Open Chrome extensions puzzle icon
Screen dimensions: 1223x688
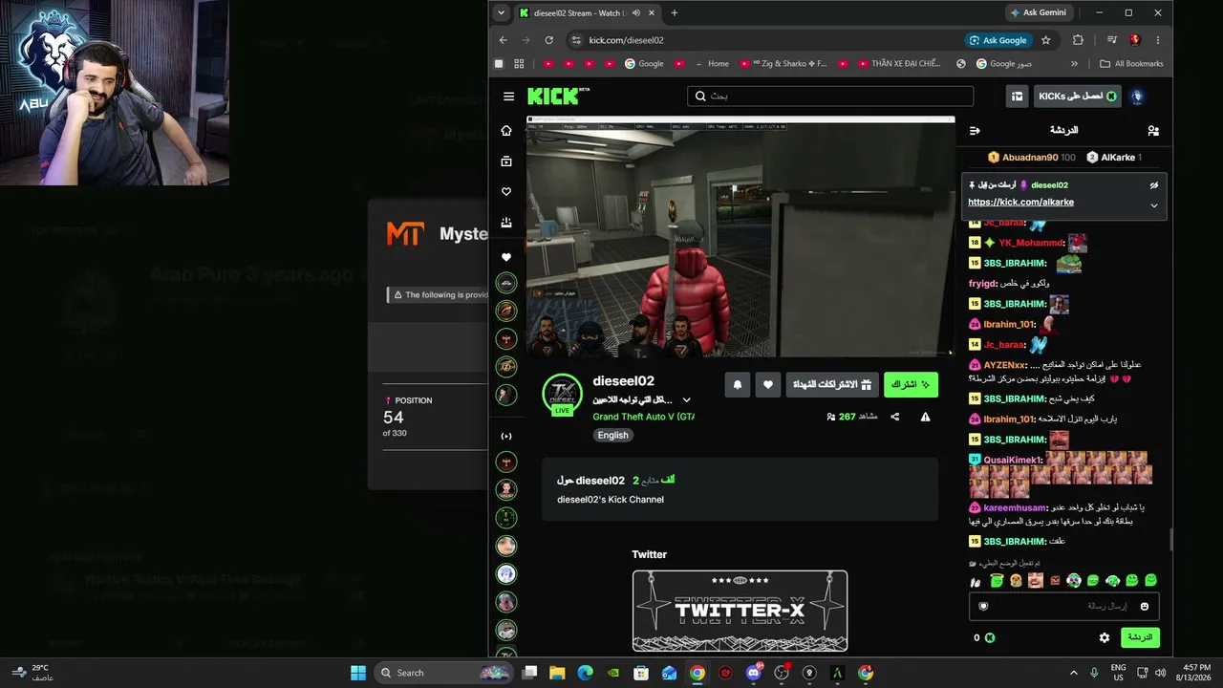tap(1078, 40)
